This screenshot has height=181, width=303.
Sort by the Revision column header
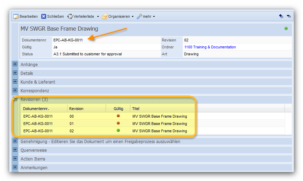coord(76,109)
